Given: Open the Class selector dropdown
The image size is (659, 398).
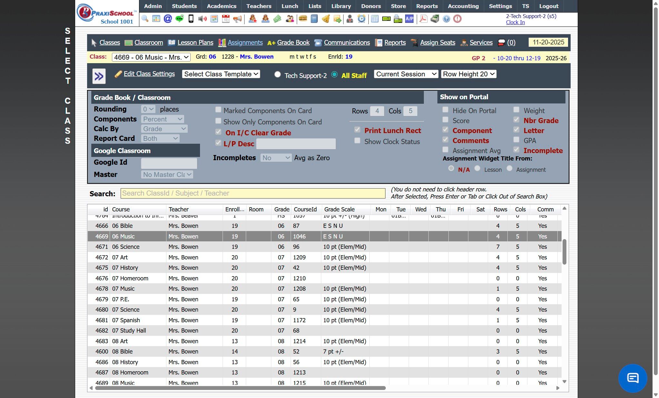Looking at the screenshot, I should click(x=151, y=57).
